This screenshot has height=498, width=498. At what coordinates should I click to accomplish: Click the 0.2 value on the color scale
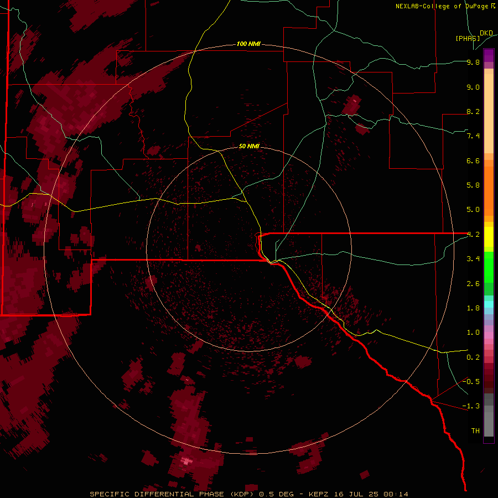(473, 357)
